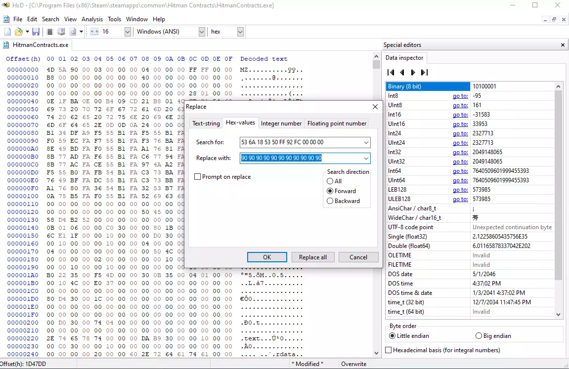Select the Forward search direction

(x=342, y=191)
